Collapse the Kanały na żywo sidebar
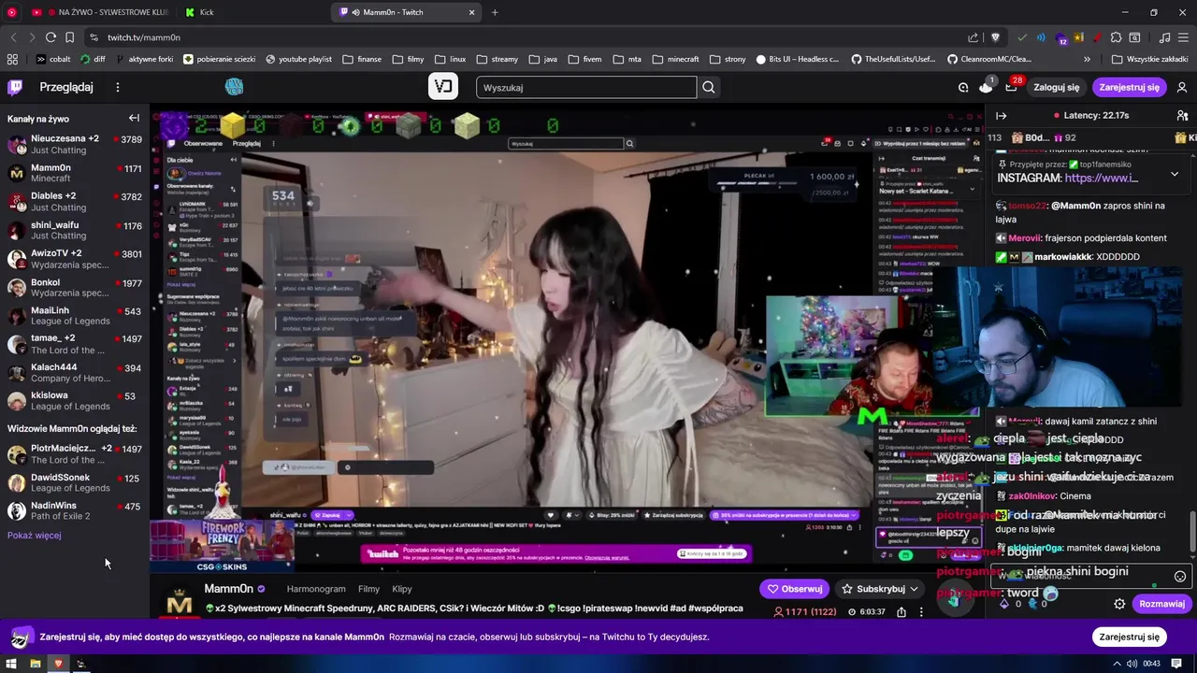The image size is (1197, 673). [x=134, y=118]
